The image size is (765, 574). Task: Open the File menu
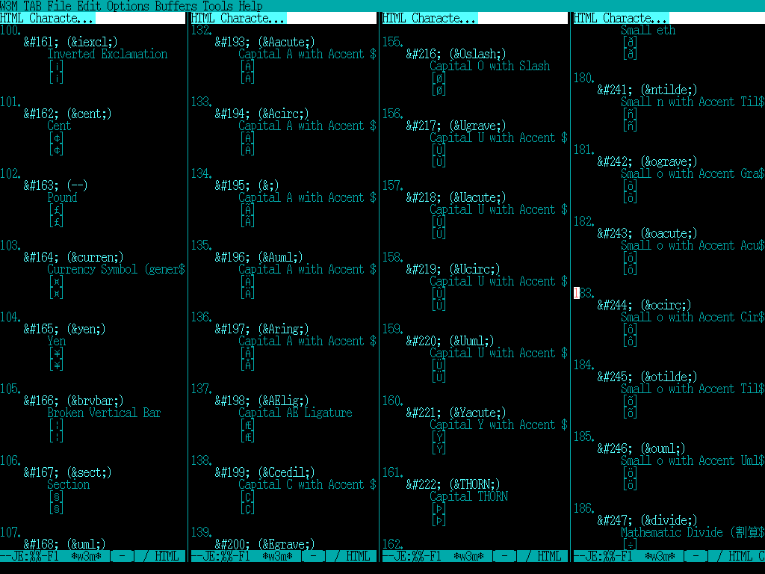click(60, 6)
